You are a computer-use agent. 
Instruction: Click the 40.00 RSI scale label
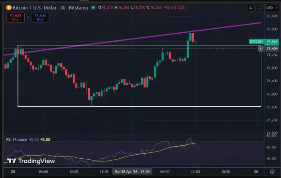click(271, 159)
